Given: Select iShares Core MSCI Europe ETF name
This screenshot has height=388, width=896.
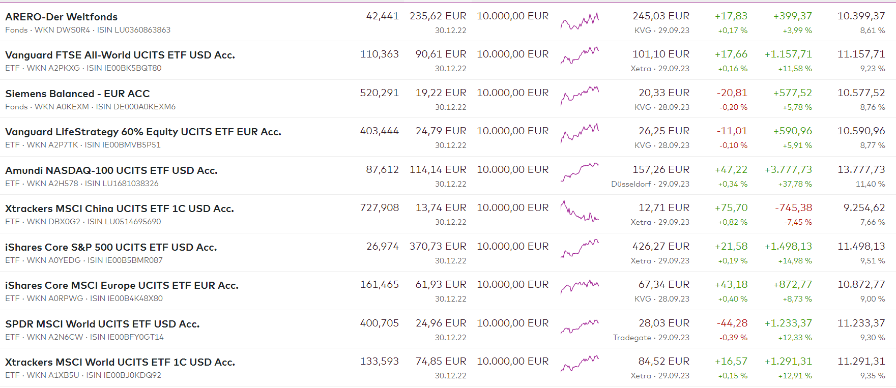Looking at the screenshot, I should click(x=122, y=285).
